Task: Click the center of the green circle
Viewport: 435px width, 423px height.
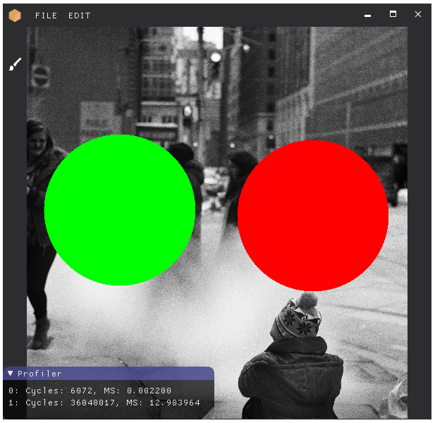Action: (x=120, y=210)
